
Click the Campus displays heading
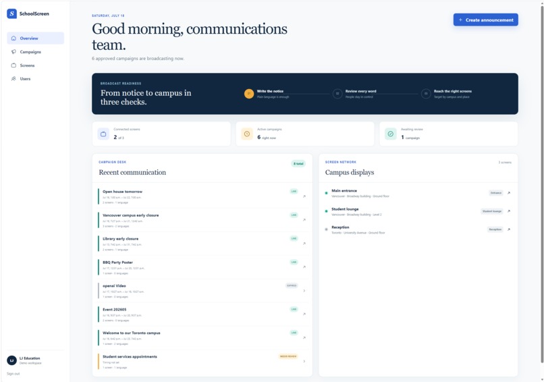point(350,172)
